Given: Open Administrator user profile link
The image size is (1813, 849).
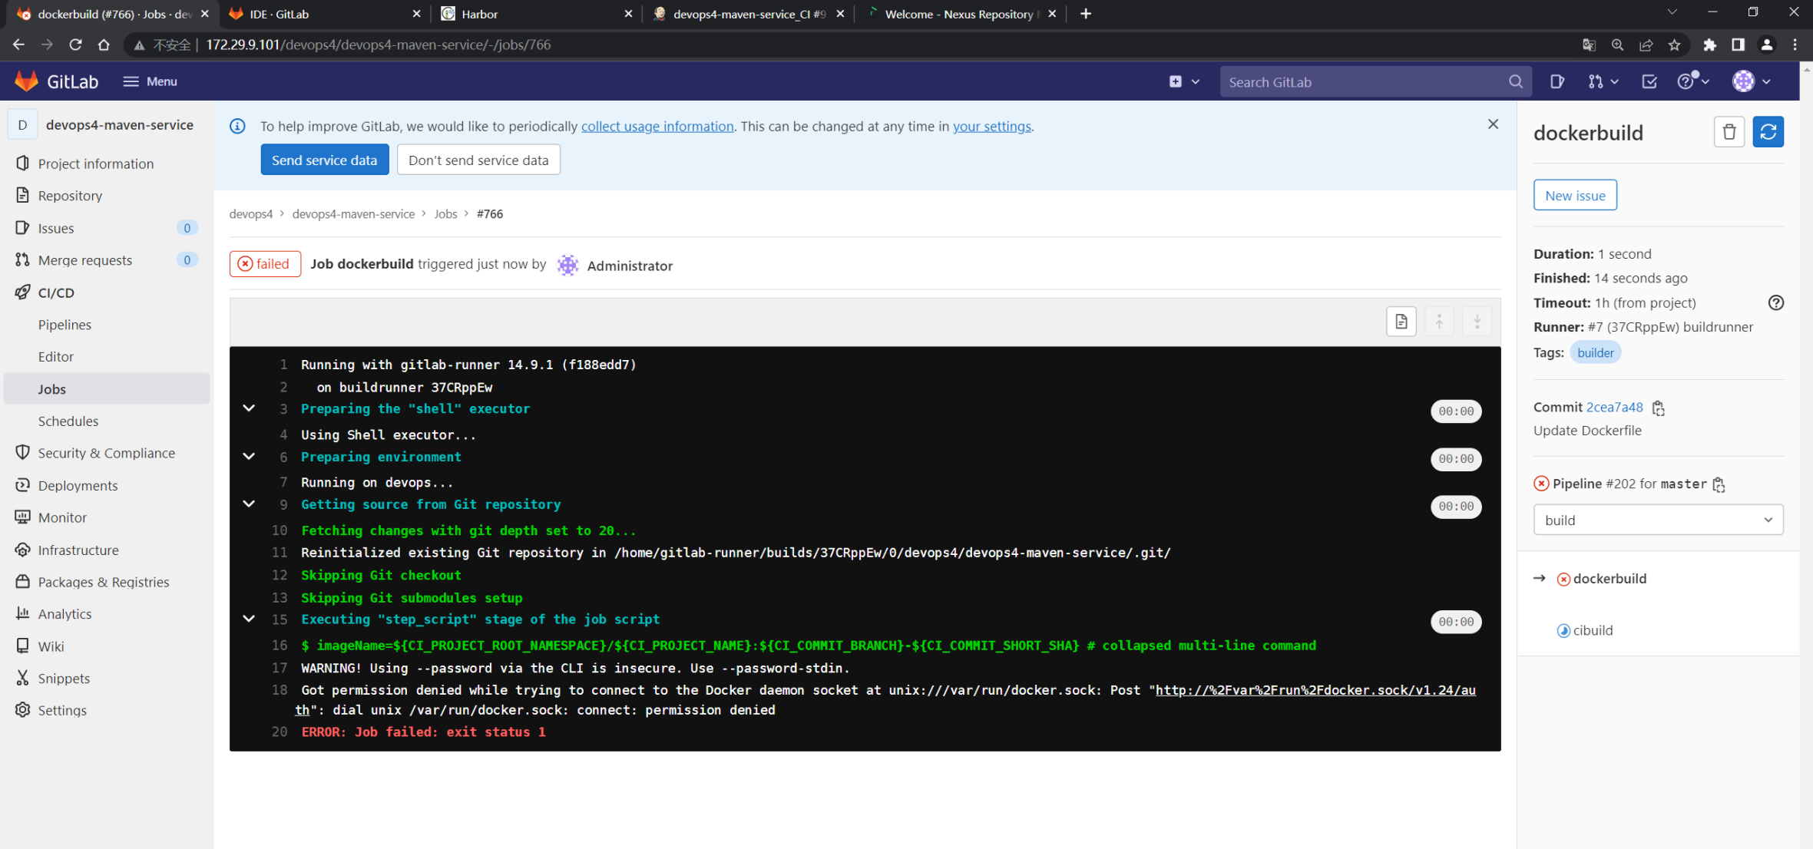Looking at the screenshot, I should point(630,266).
